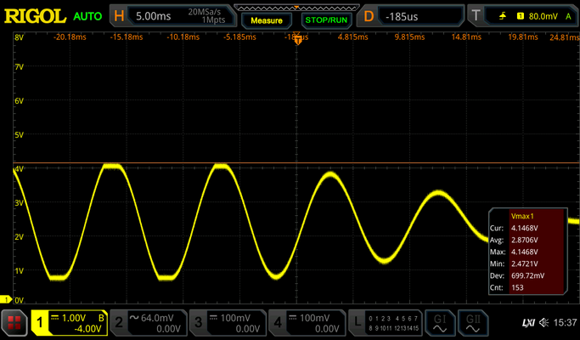Toggle channel 4 tab

click(x=307, y=323)
